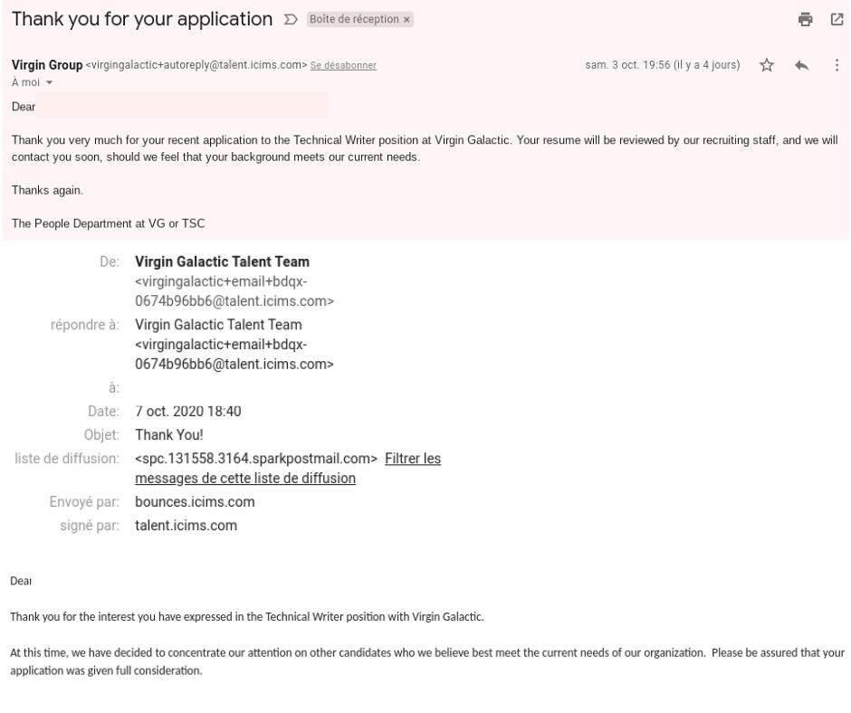Star the Virgin Group message
This screenshot has width=851, height=713.
pos(766,65)
